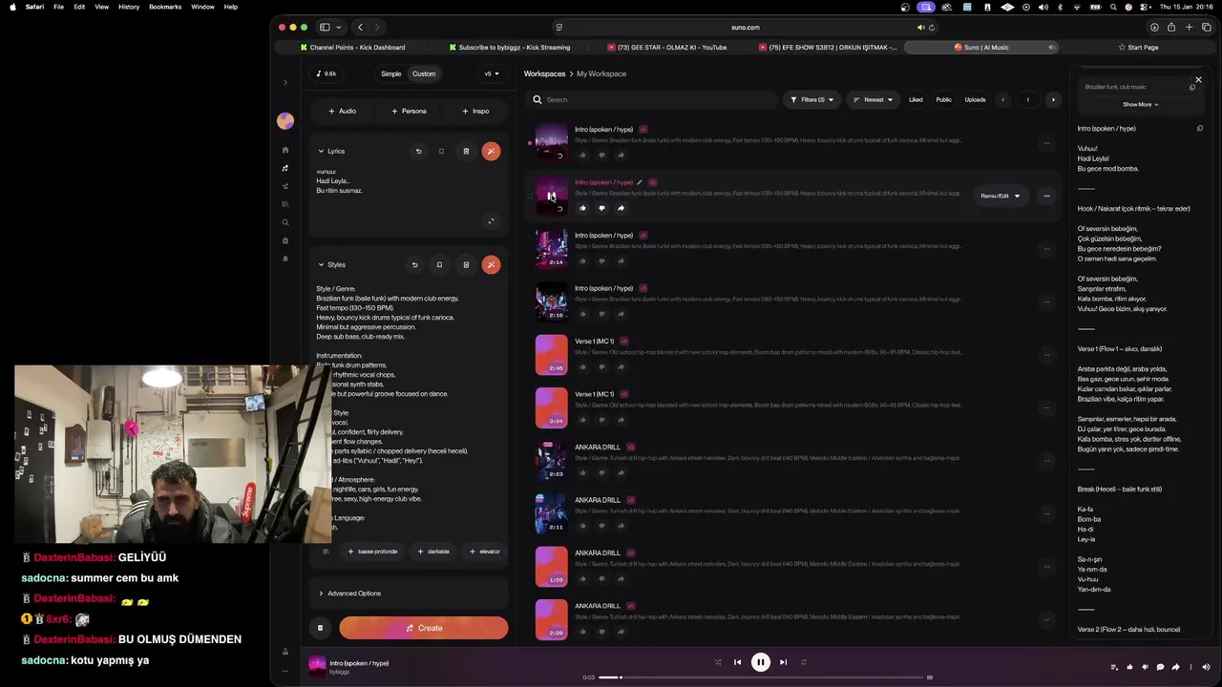Screen dimensions: 1222x687
Task: Add a Persona
Action: pos(409,111)
